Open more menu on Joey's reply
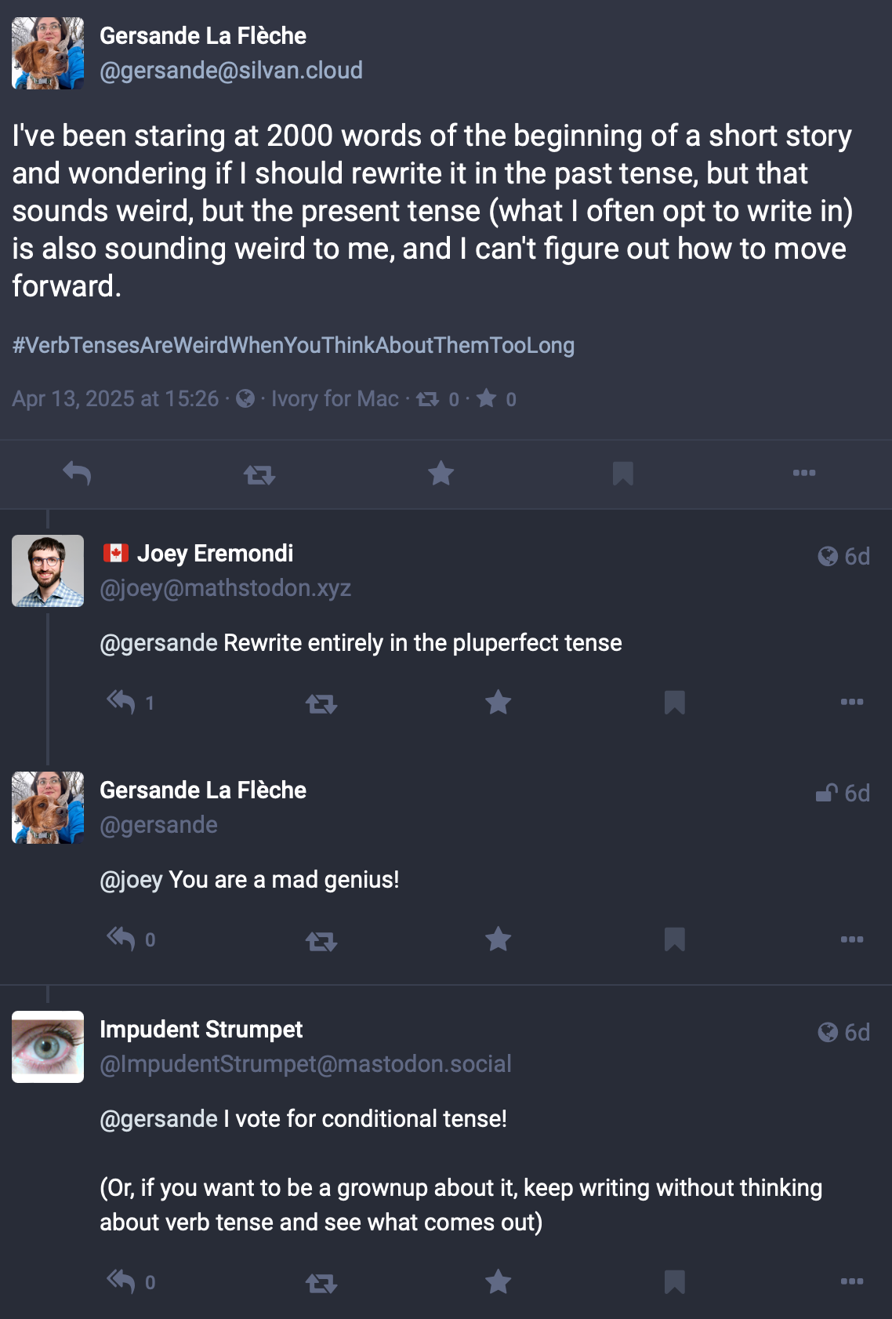This screenshot has width=892, height=1319. [x=851, y=703]
